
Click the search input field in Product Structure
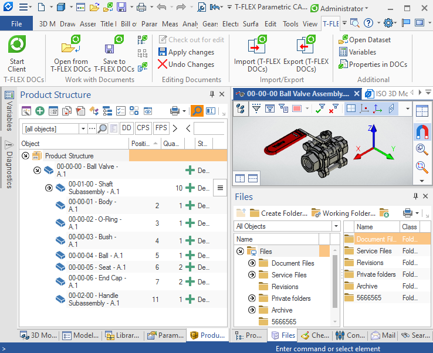210,128
